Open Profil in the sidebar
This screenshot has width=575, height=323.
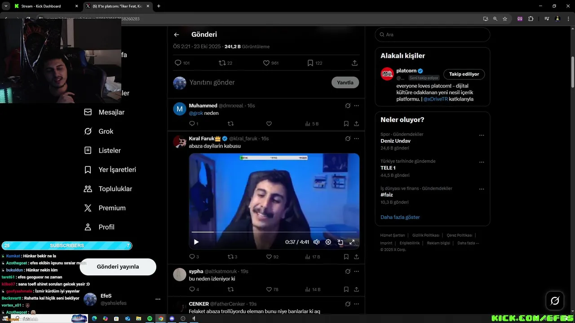(x=99, y=227)
